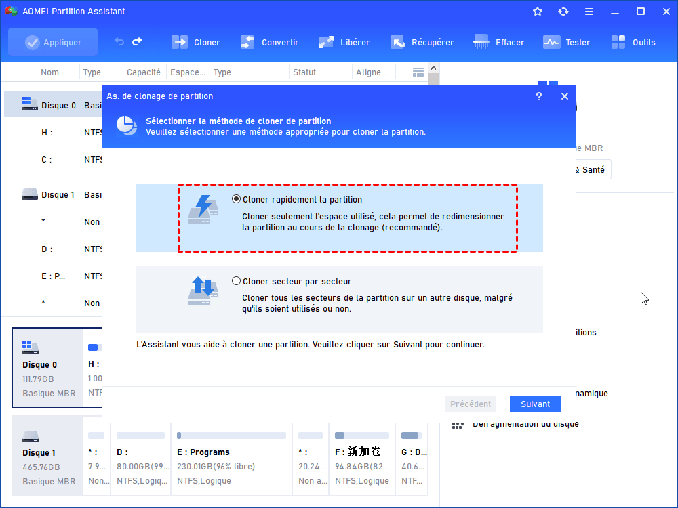Open help in clone wizard dialog
This screenshot has width=678, height=508.
pyautogui.click(x=539, y=96)
